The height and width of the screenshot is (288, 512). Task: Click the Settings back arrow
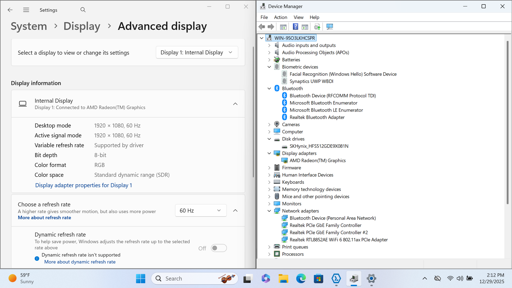tap(10, 10)
